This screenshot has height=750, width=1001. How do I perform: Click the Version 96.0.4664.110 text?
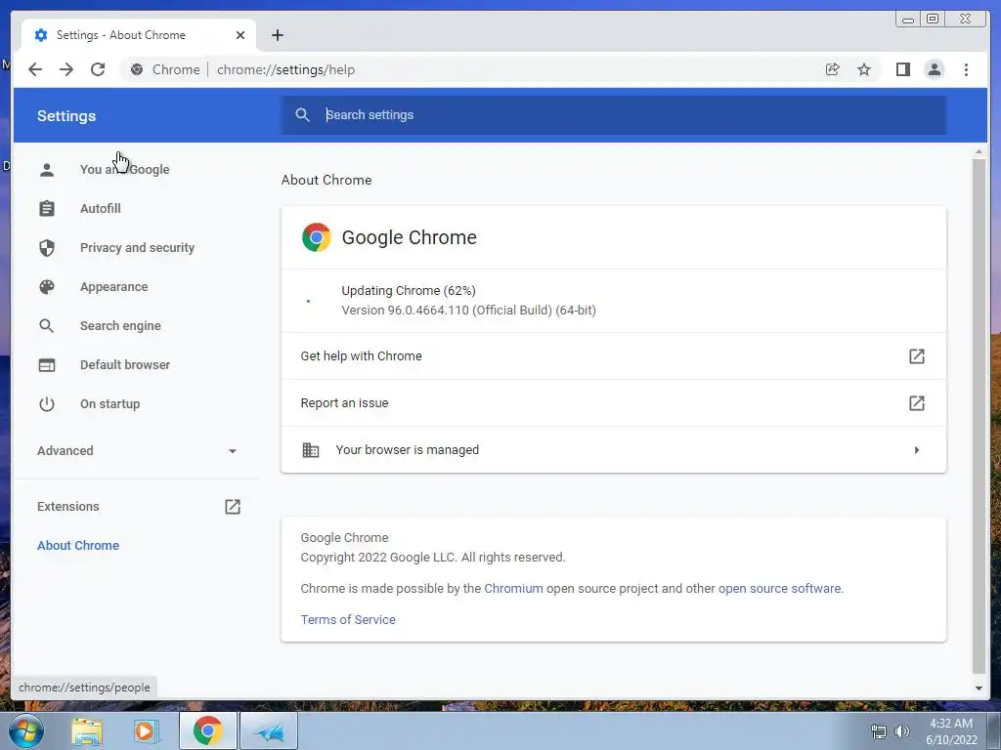point(468,310)
